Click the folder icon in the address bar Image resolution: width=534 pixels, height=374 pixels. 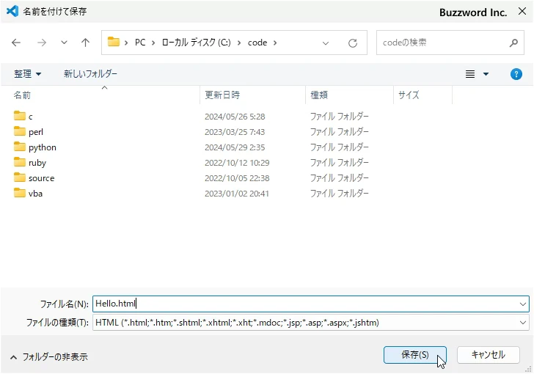click(114, 42)
